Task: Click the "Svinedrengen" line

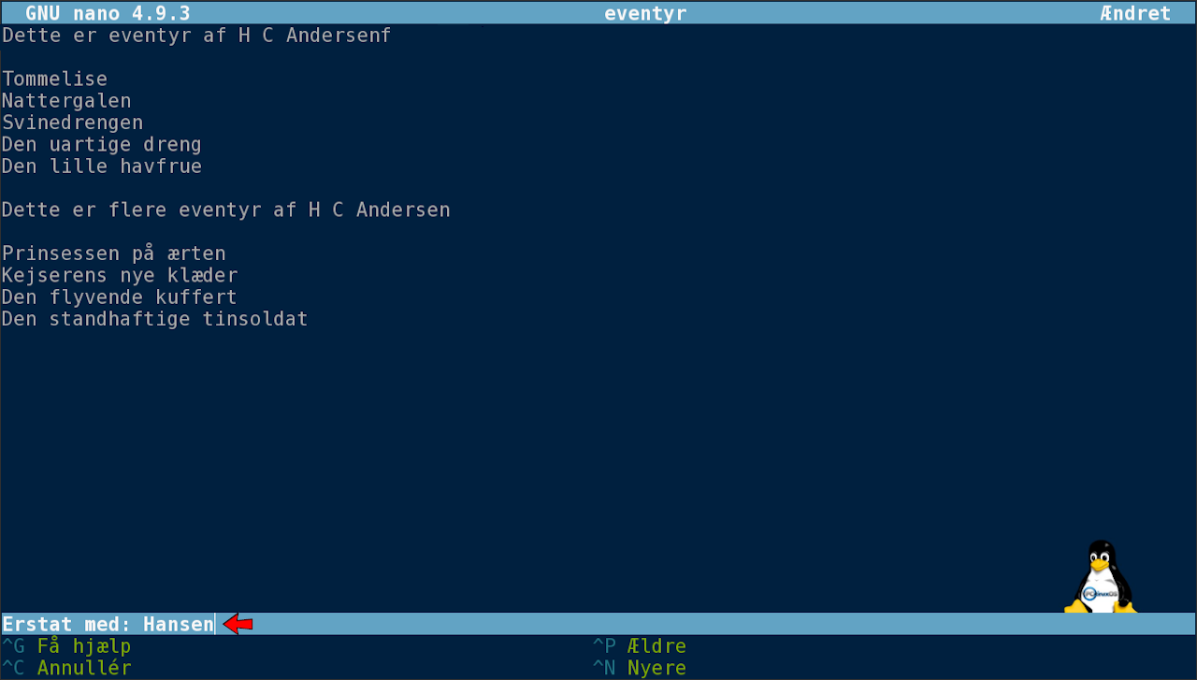Action: (x=73, y=123)
